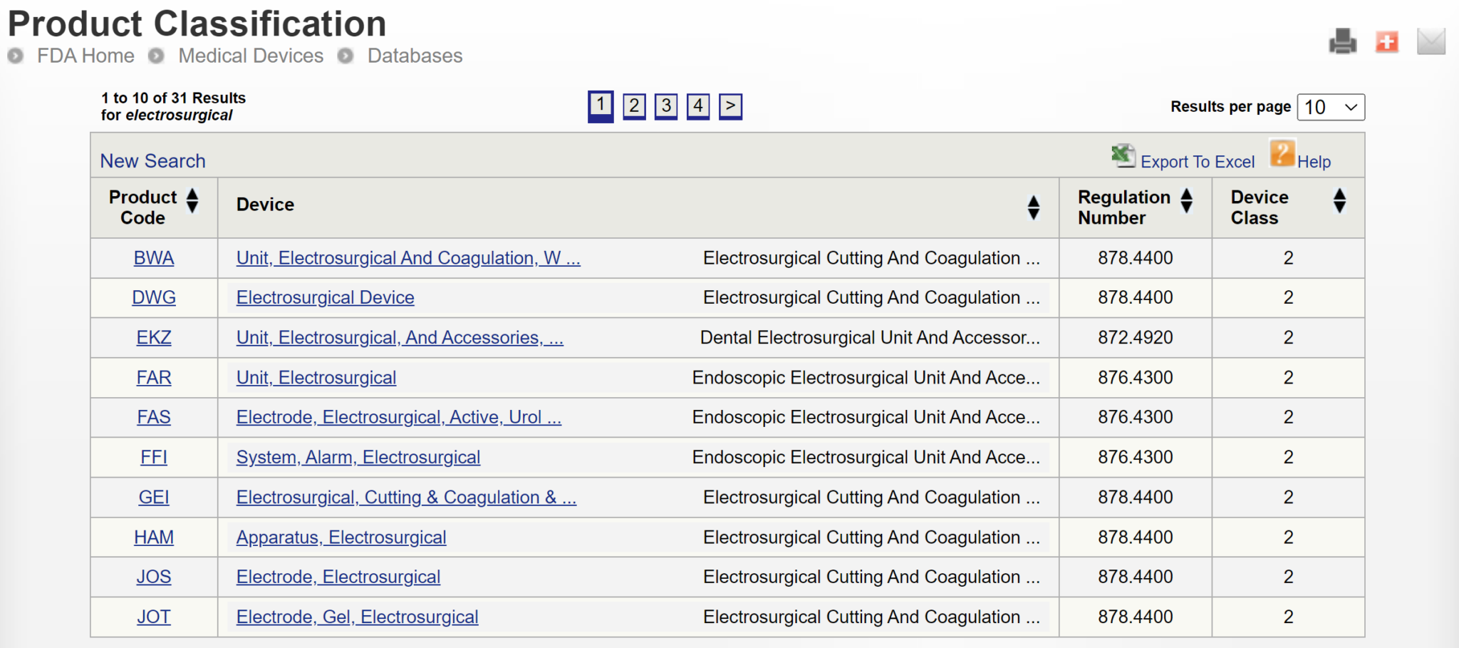The height and width of the screenshot is (648, 1459).
Task: Click the printer icon
Action: (1342, 41)
